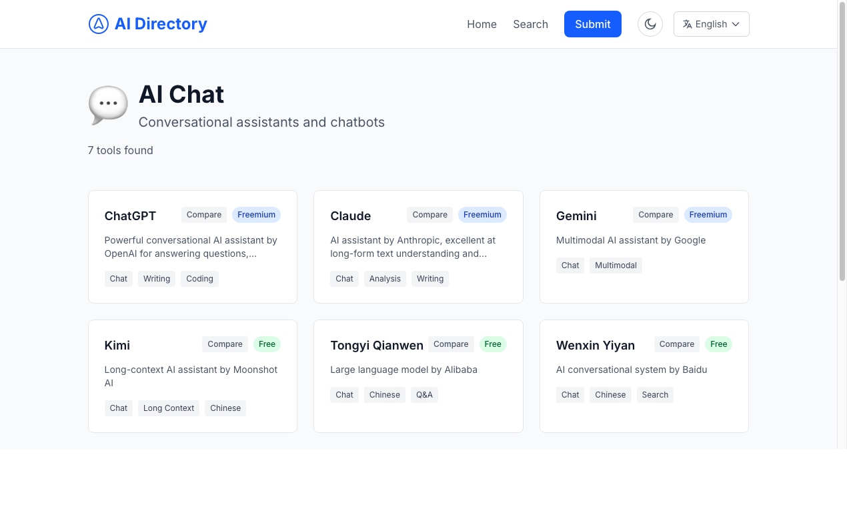The width and height of the screenshot is (847, 507).
Task: Go to the Search page
Action: point(530,24)
